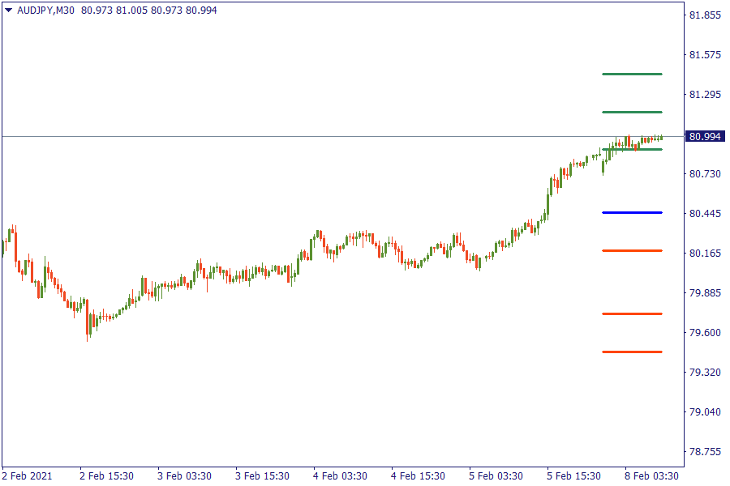Click the OHLC values in chart header
Screen dimensions: 730x486
tap(149, 11)
